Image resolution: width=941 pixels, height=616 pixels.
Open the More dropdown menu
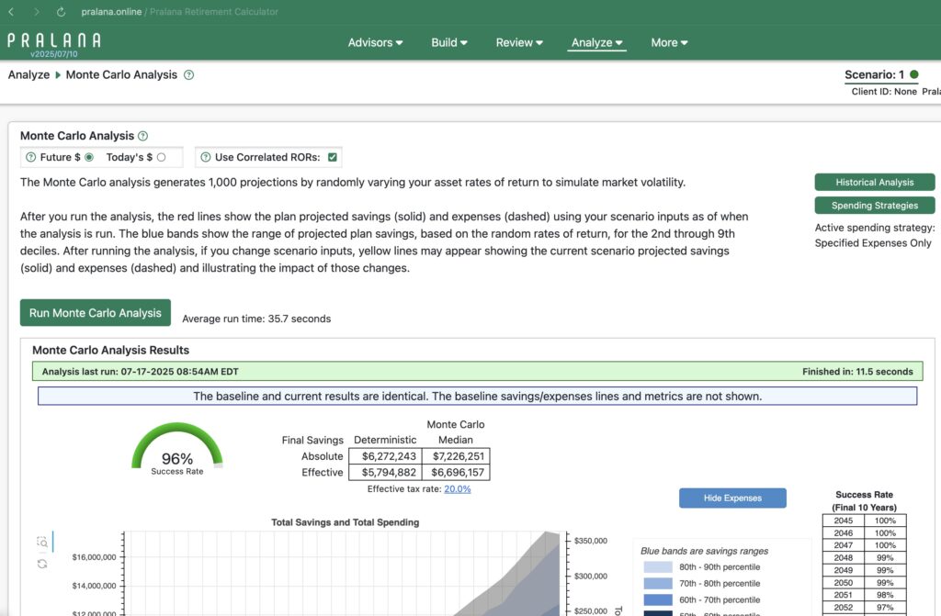tap(669, 42)
